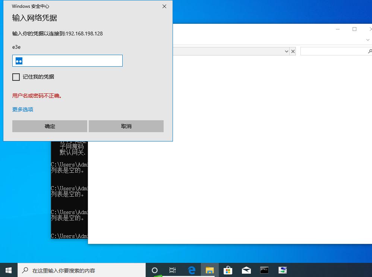Check the 记住我的凭据 checkbox
This screenshot has height=277, width=372.
16,77
